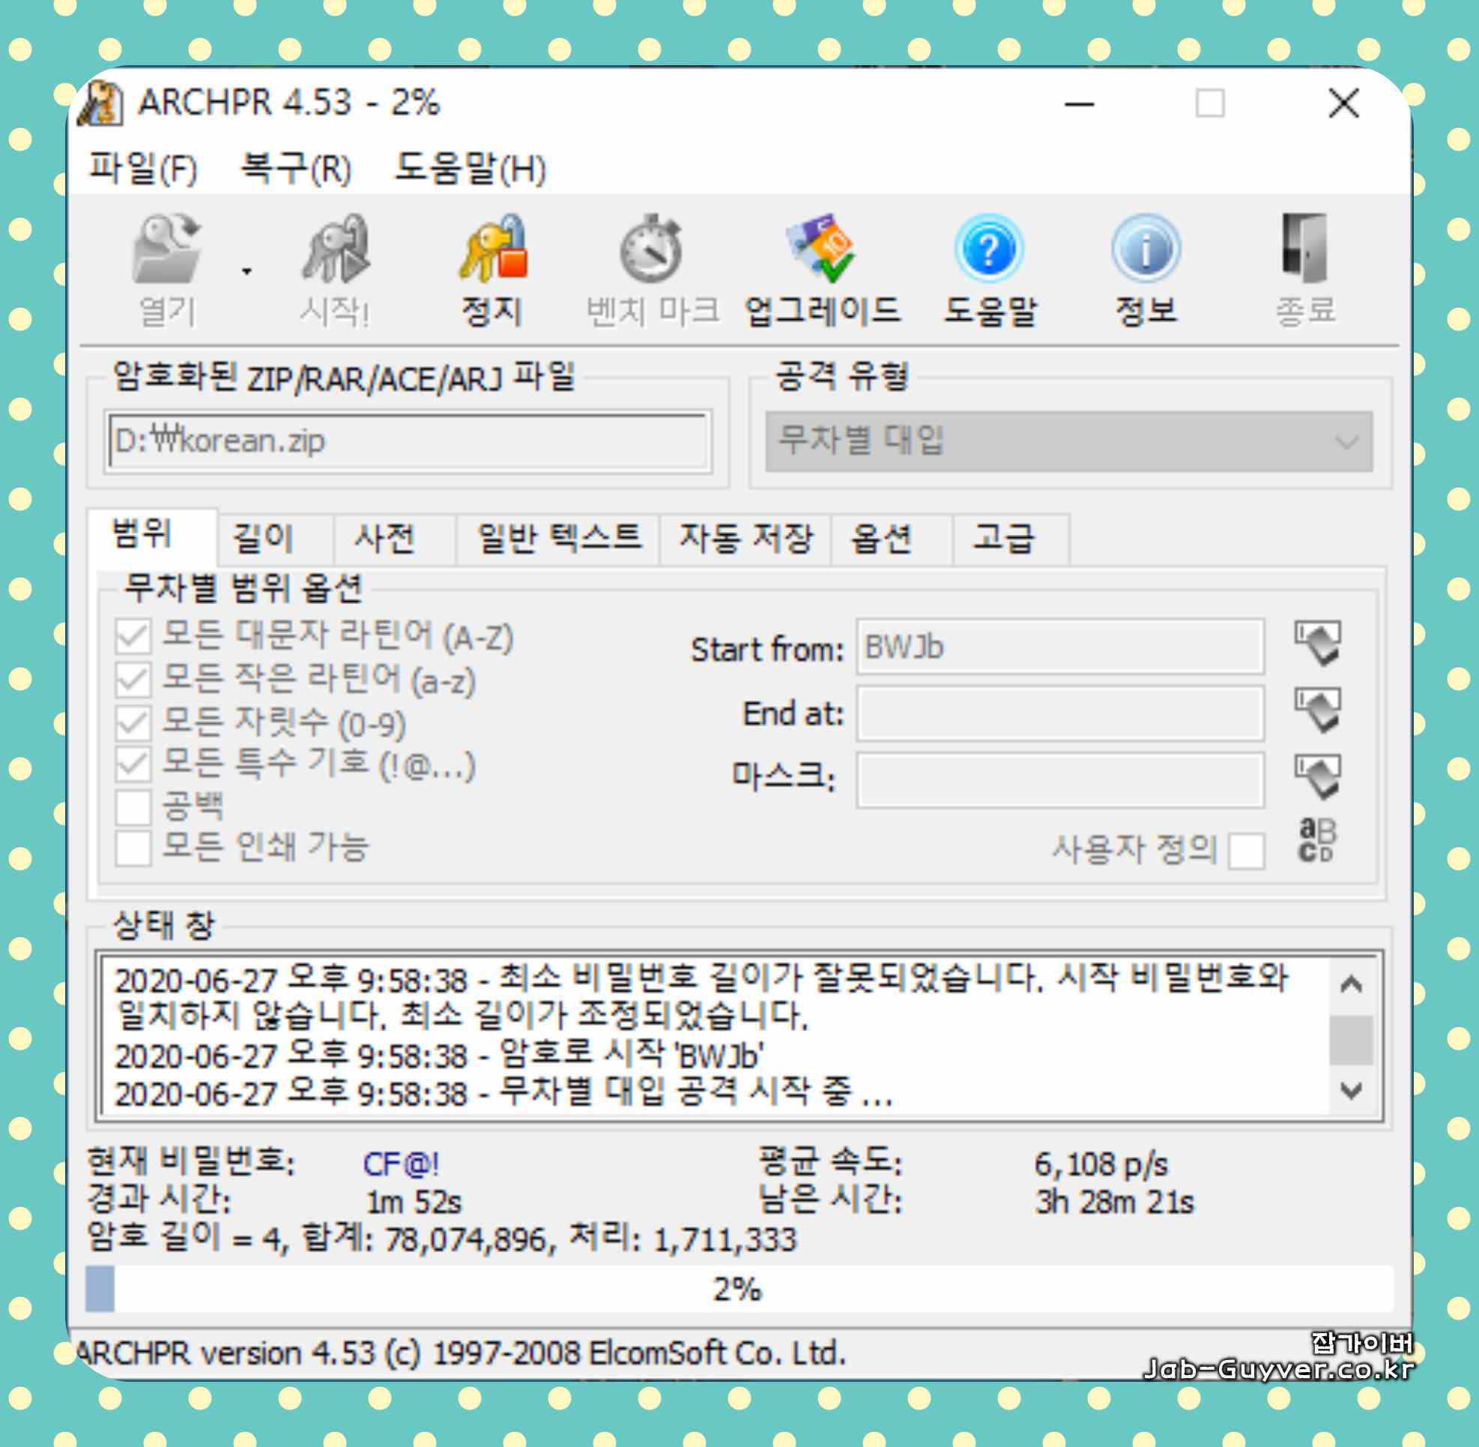Click the aBcD custom charset icon
This screenshot has height=1447, width=1479.
click(x=1316, y=841)
